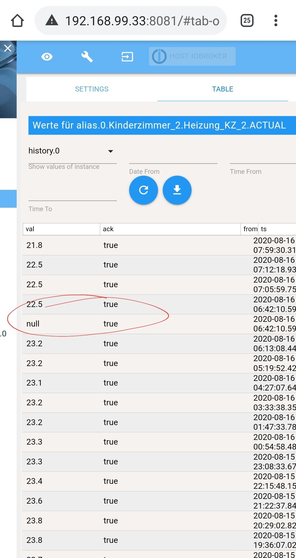Click timestamp 2020-08-16 05:19:52
The height and width of the screenshot is (558, 296).
(274, 363)
